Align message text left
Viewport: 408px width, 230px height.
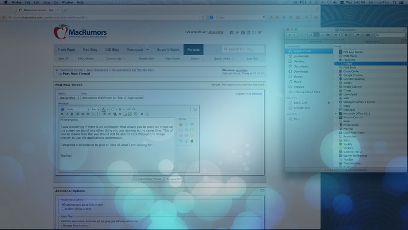pyautogui.click(x=78, y=114)
